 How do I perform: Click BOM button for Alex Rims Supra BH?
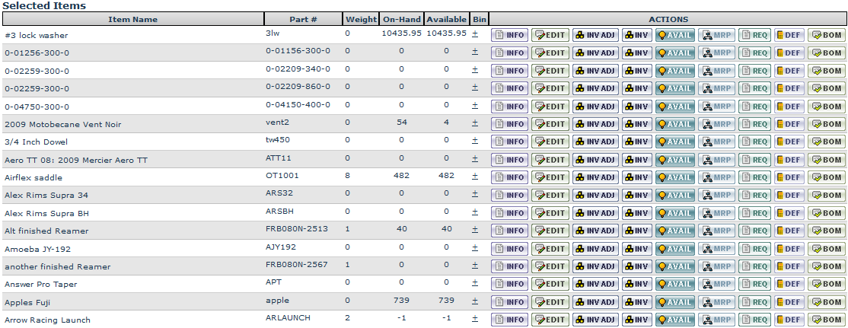coord(826,213)
